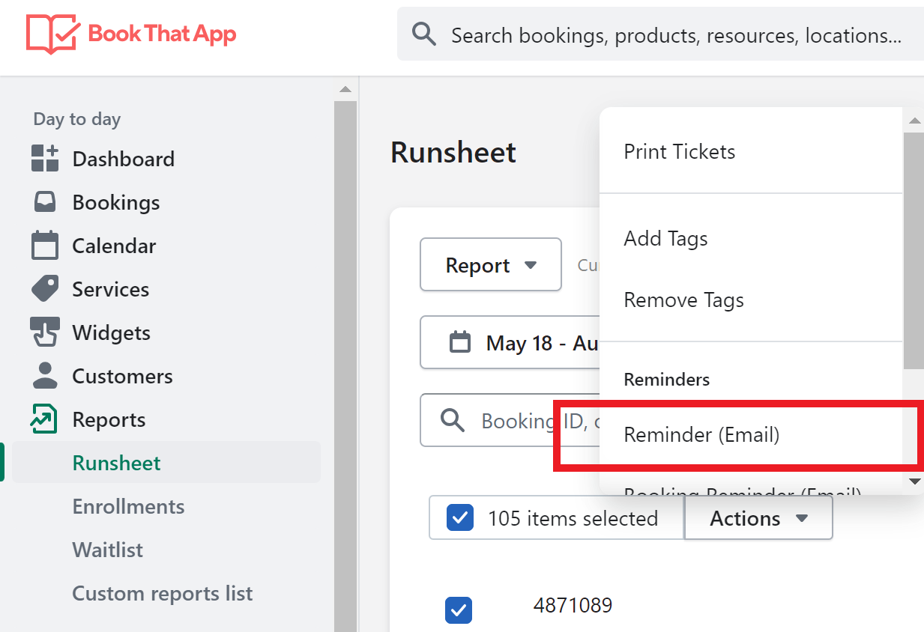This screenshot has height=632, width=924.
Task: Open the Dashboard page
Action: click(123, 159)
